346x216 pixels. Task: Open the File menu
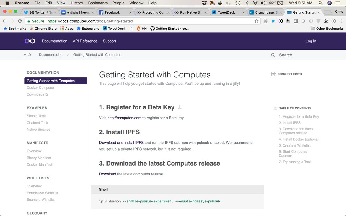tap(37, 3)
